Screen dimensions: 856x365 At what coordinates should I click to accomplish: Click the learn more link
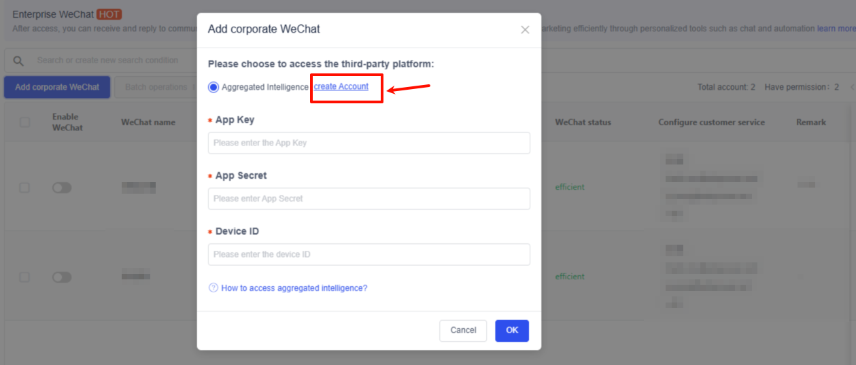click(x=836, y=29)
